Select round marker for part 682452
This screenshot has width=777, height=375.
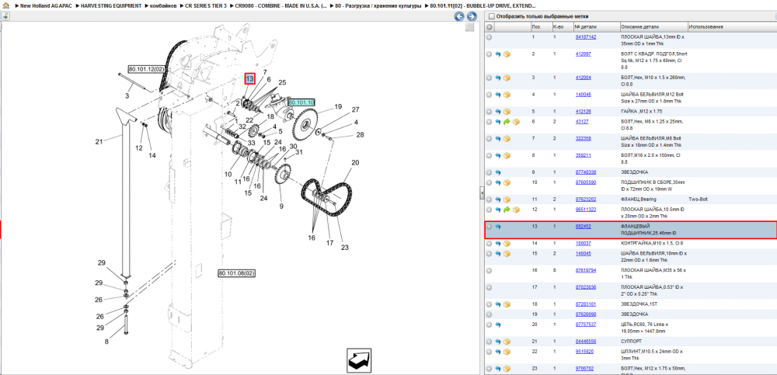tap(489, 227)
